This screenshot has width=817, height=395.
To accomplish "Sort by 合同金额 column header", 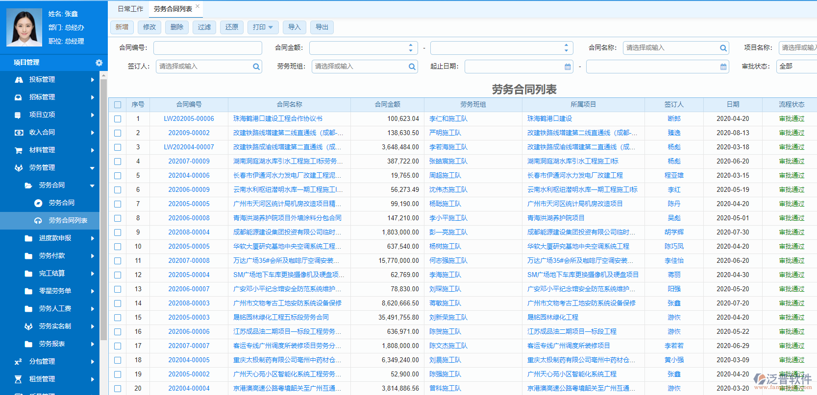I will pyautogui.click(x=387, y=105).
